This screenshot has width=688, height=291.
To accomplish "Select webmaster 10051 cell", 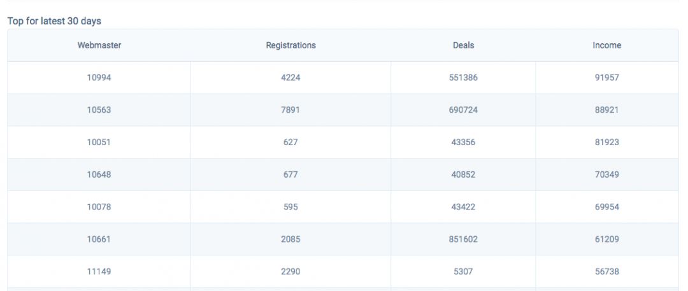I will point(99,142).
